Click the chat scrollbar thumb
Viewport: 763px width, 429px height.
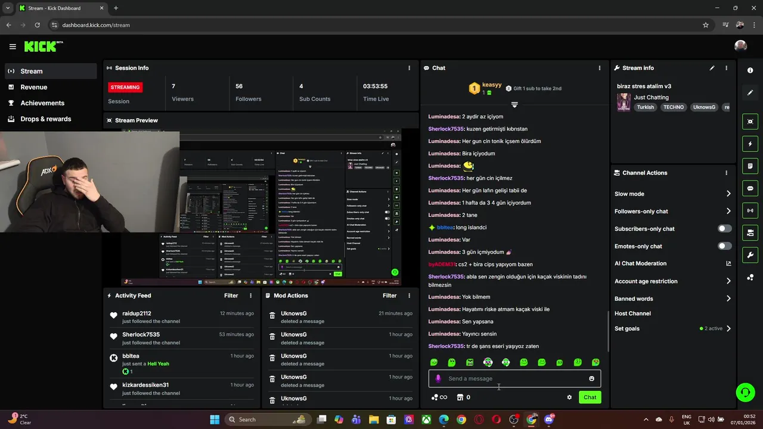click(x=608, y=331)
